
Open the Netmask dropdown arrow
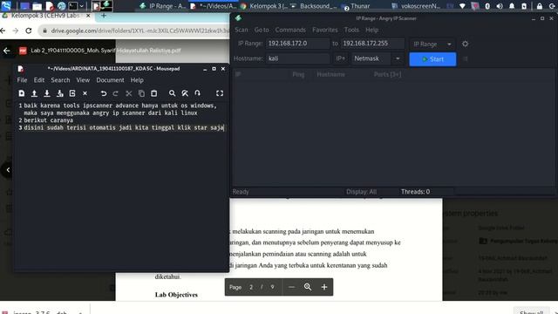coord(398,58)
